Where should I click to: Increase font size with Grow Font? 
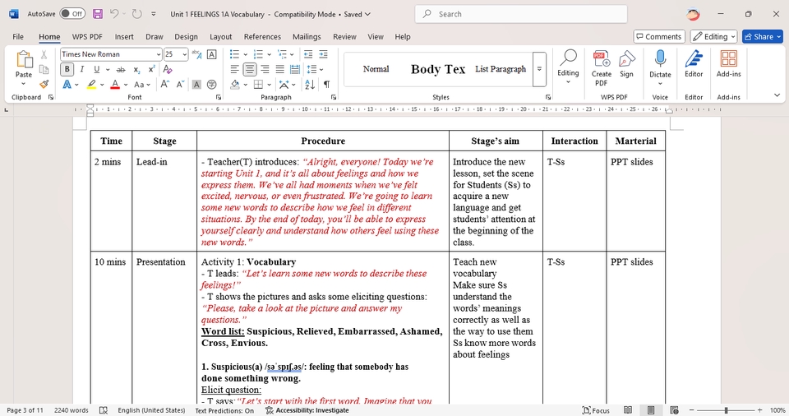click(x=164, y=85)
